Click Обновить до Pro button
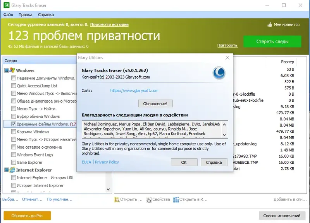 pyautogui.click(x=27, y=216)
